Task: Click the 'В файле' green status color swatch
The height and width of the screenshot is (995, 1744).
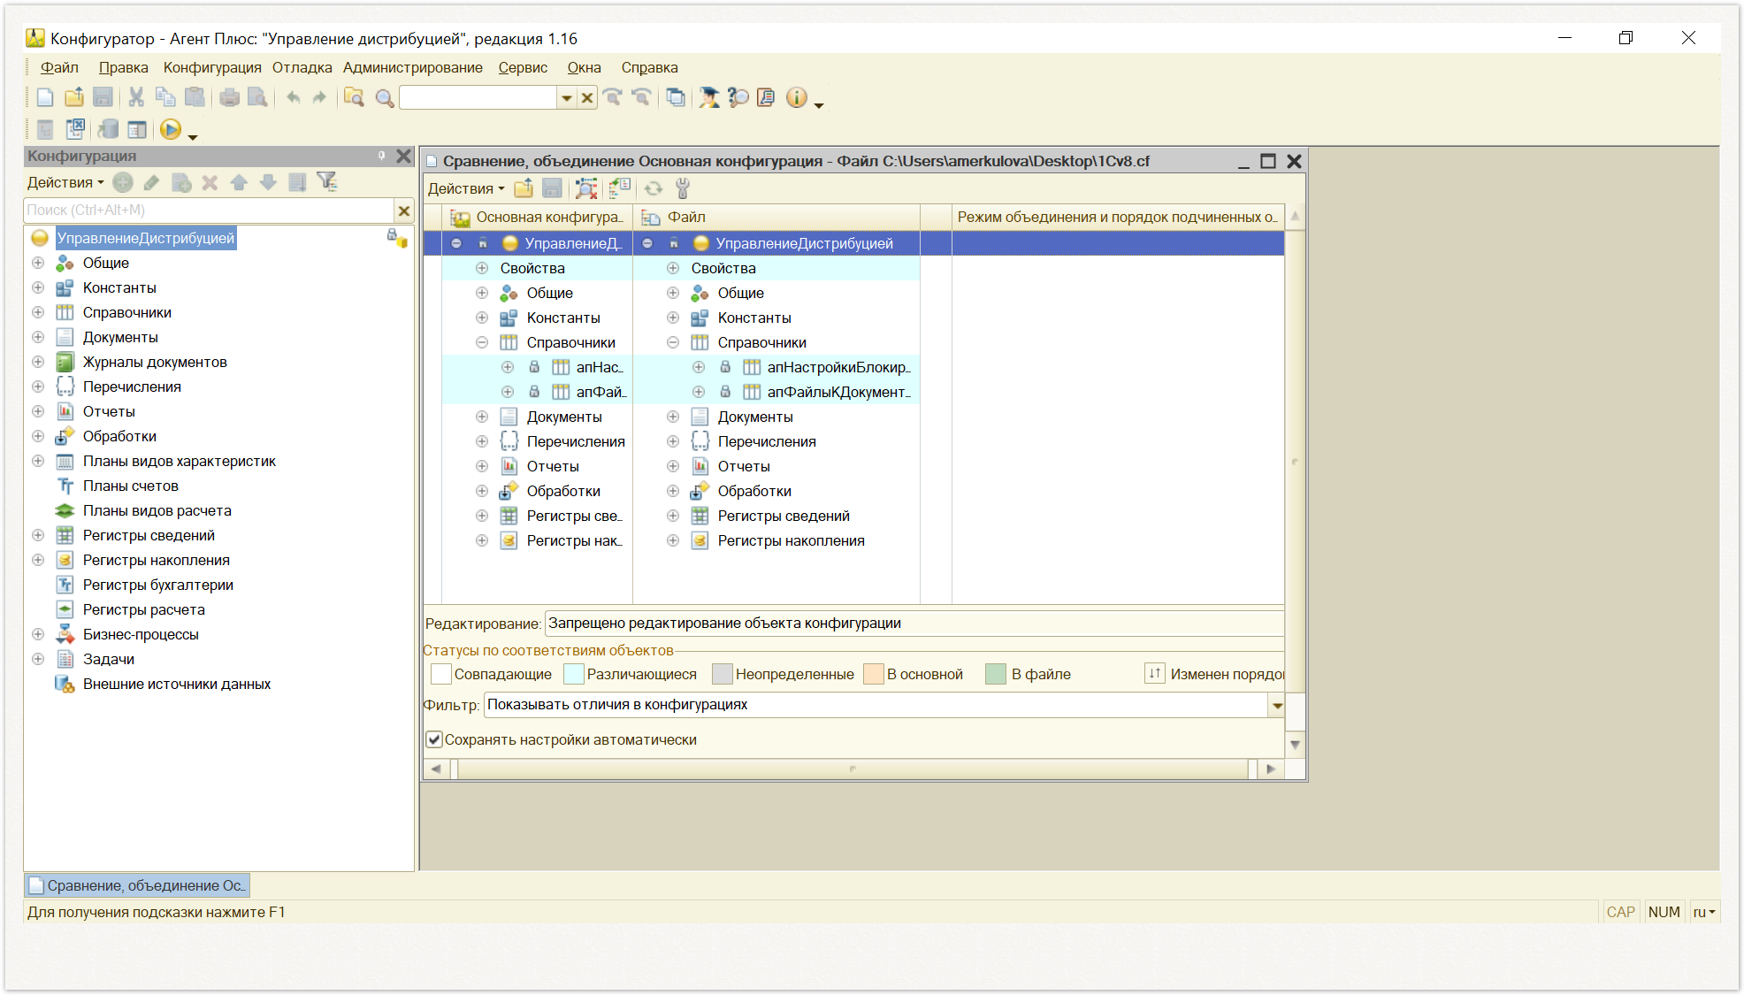Action: tap(996, 674)
